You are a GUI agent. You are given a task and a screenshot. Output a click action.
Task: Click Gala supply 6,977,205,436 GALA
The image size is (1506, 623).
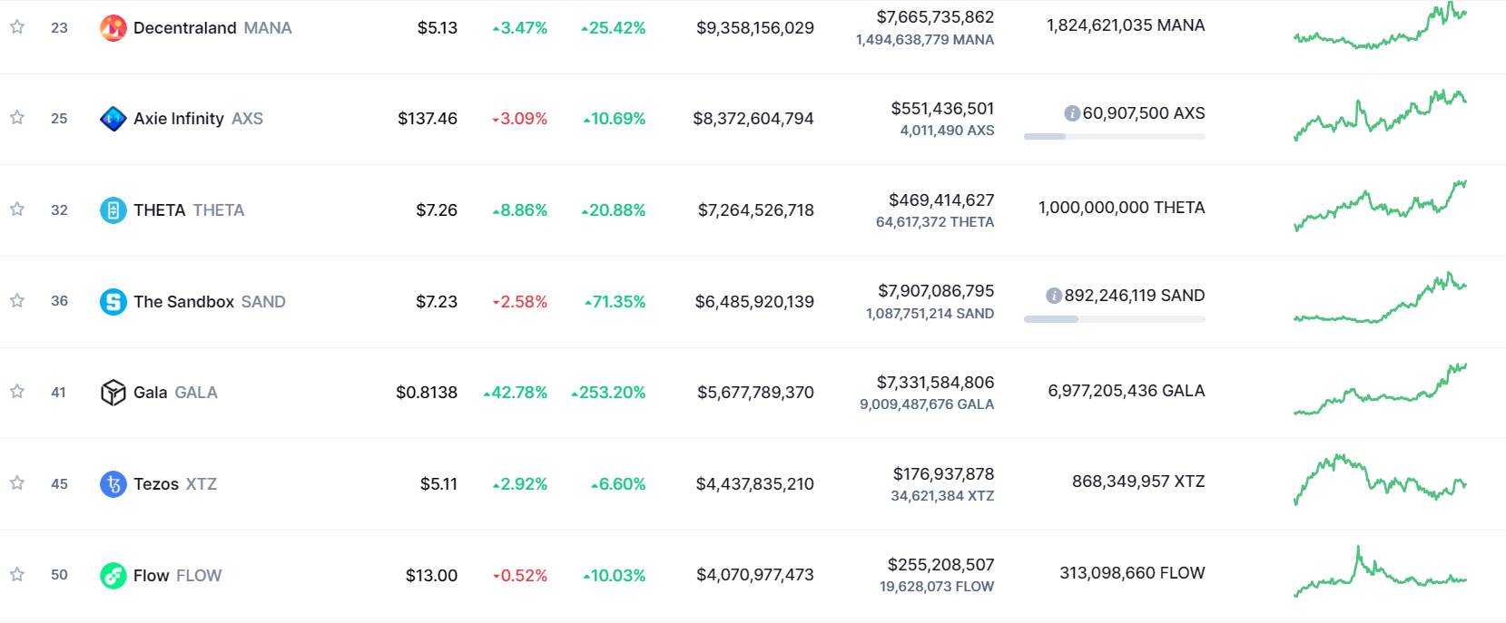click(x=1127, y=391)
